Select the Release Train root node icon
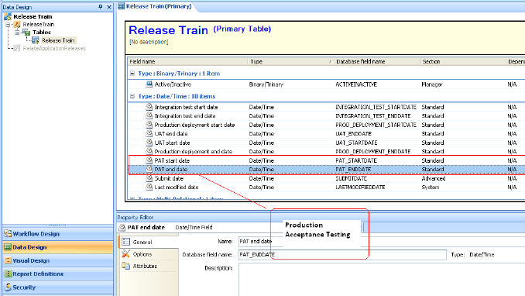This screenshot has width=525, height=296. tap(8, 16)
